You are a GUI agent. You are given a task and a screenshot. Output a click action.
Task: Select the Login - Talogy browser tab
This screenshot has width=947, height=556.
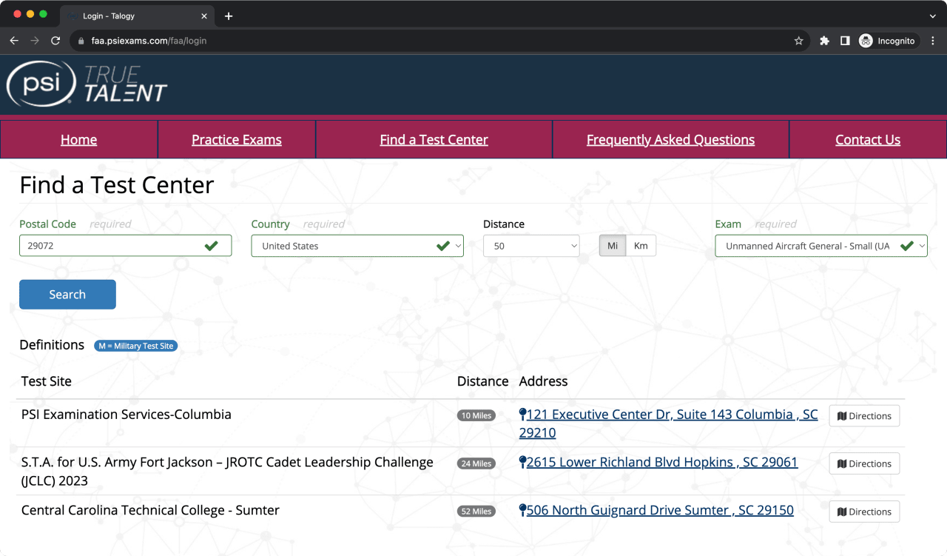(x=137, y=16)
